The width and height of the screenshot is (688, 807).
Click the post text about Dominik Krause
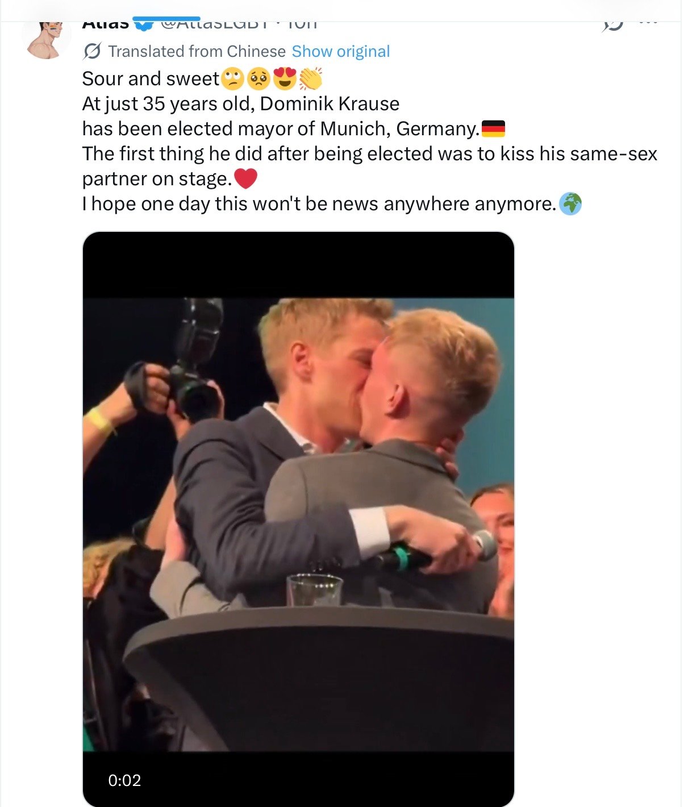pos(369,142)
